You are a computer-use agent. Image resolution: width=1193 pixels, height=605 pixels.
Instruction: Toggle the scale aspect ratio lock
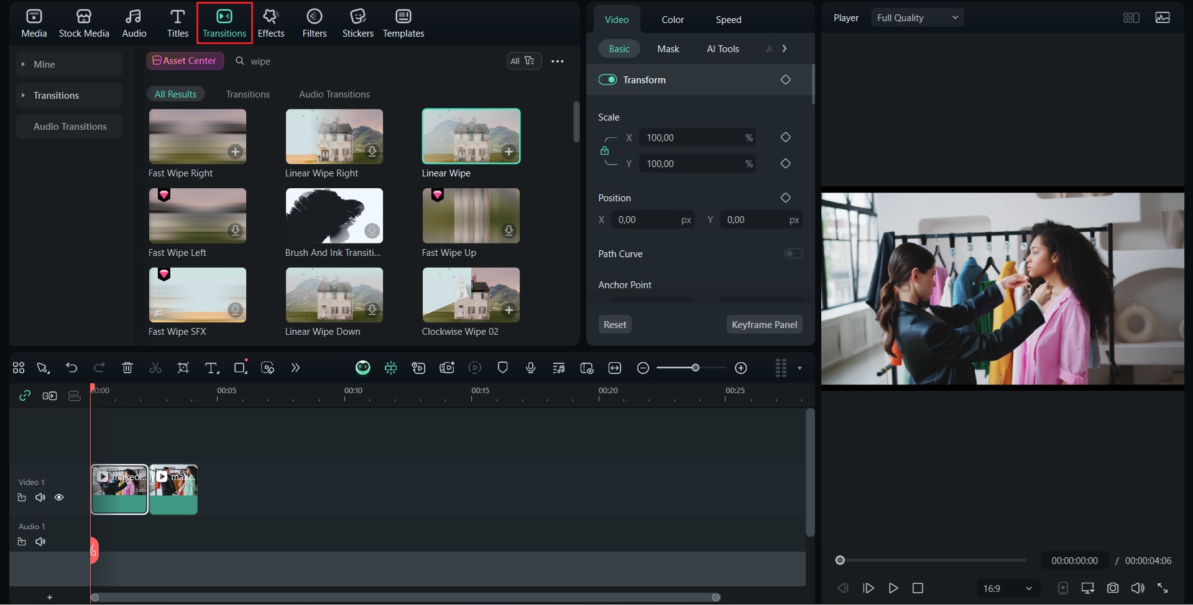pyautogui.click(x=604, y=151)
